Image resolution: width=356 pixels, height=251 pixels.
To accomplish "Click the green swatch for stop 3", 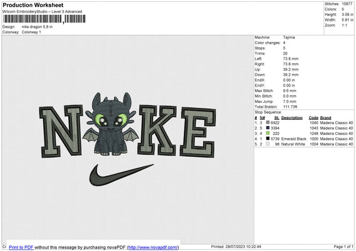I will 268,133.
